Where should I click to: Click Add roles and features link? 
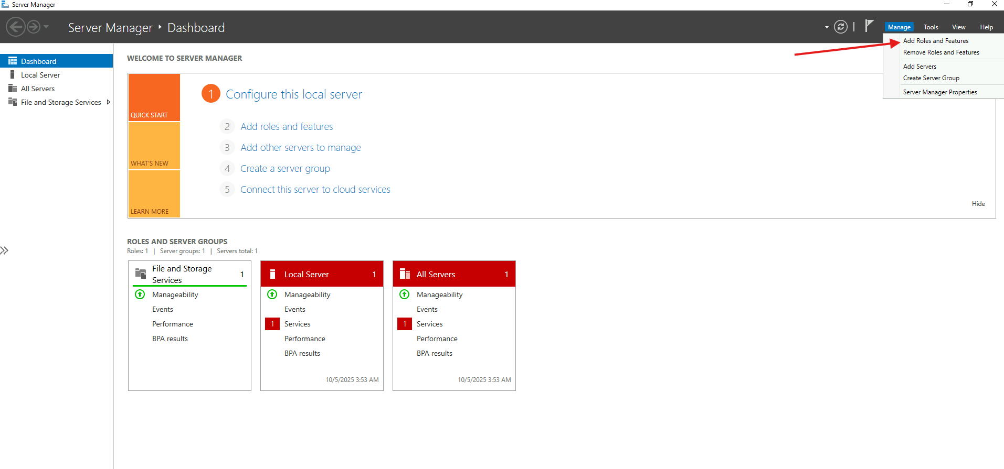pos(287,127)
